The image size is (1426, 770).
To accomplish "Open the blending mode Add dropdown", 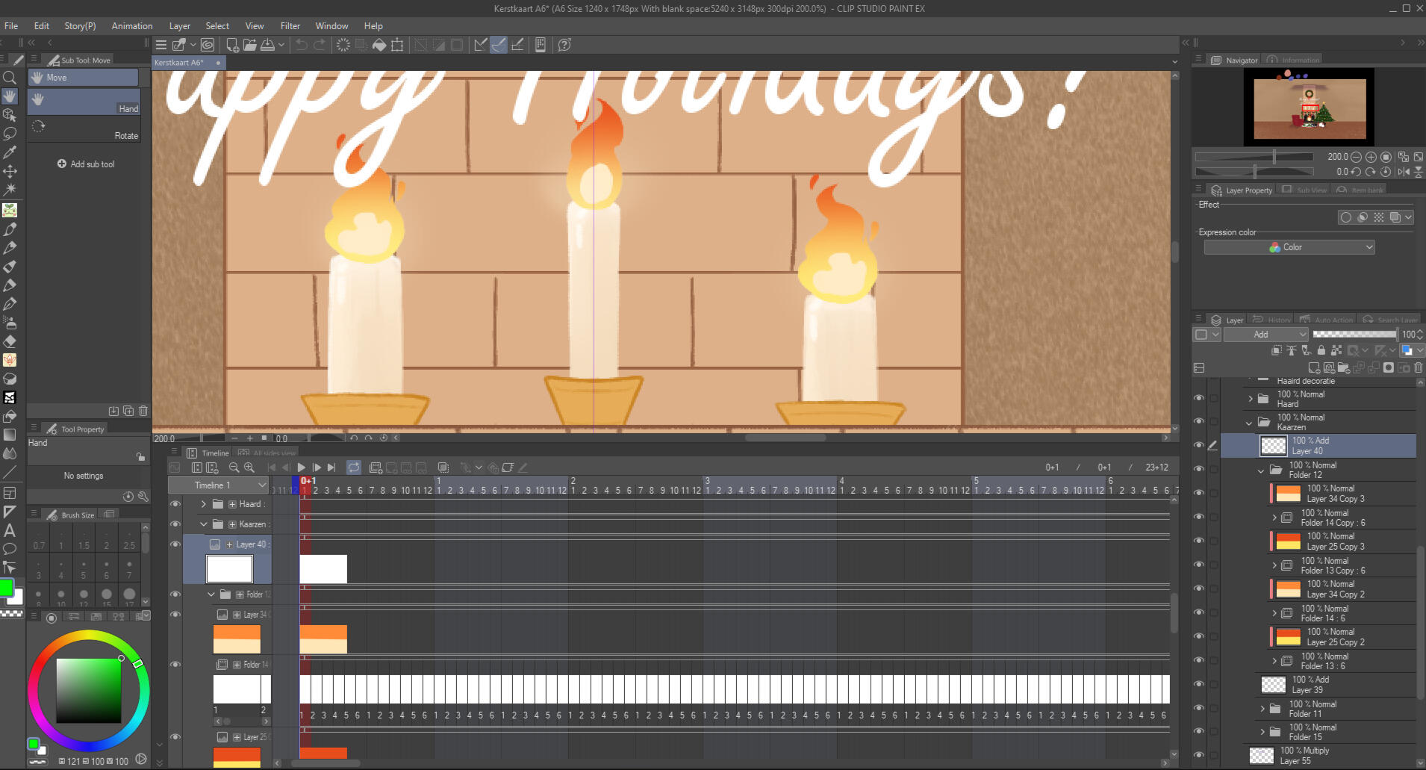I will [x=1265, y=335].
